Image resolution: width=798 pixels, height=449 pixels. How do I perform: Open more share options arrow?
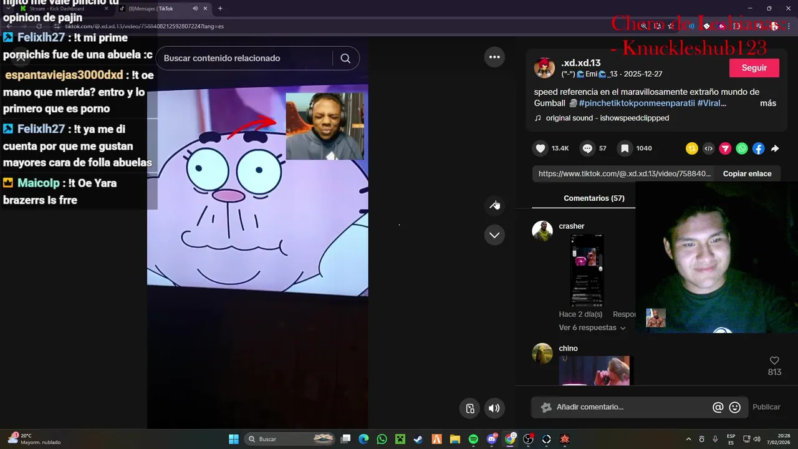[x=775, y=148]
